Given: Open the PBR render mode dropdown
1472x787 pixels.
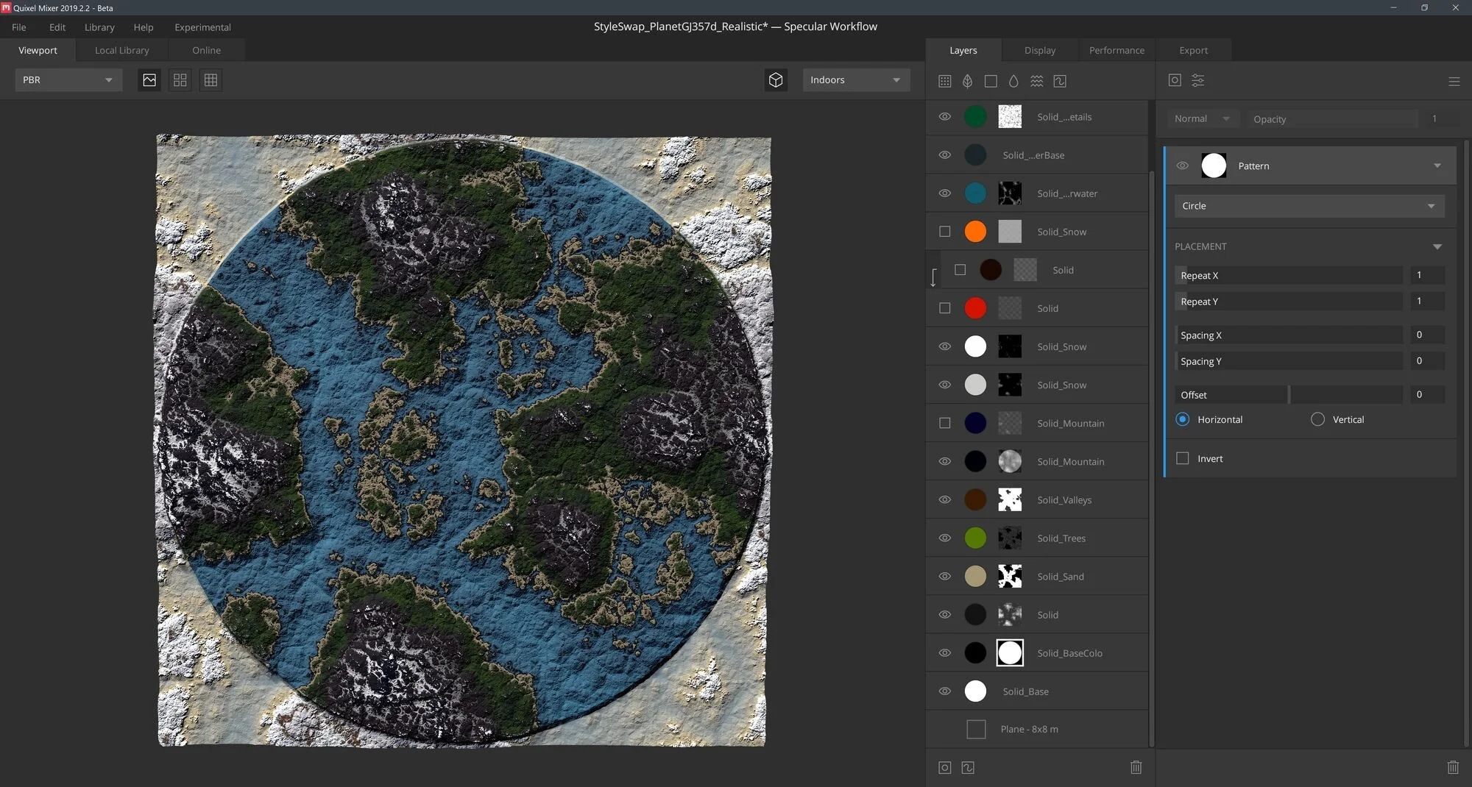Looking at the screenshot, I should tap(67, 80).
